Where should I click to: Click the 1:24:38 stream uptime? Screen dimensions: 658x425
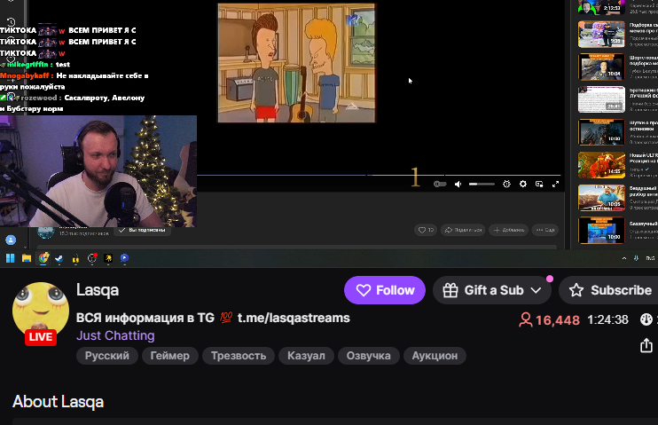click(607, 320)
